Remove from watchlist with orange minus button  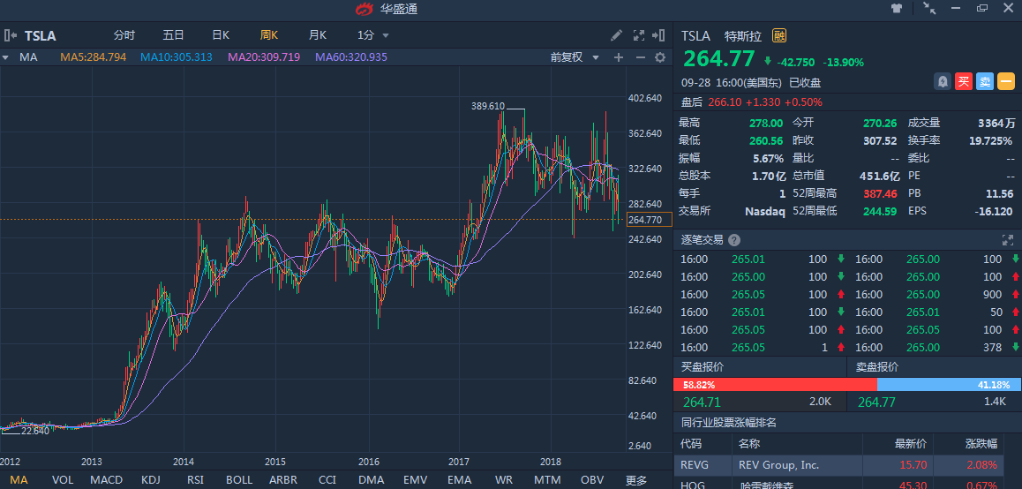[1006, 81]
